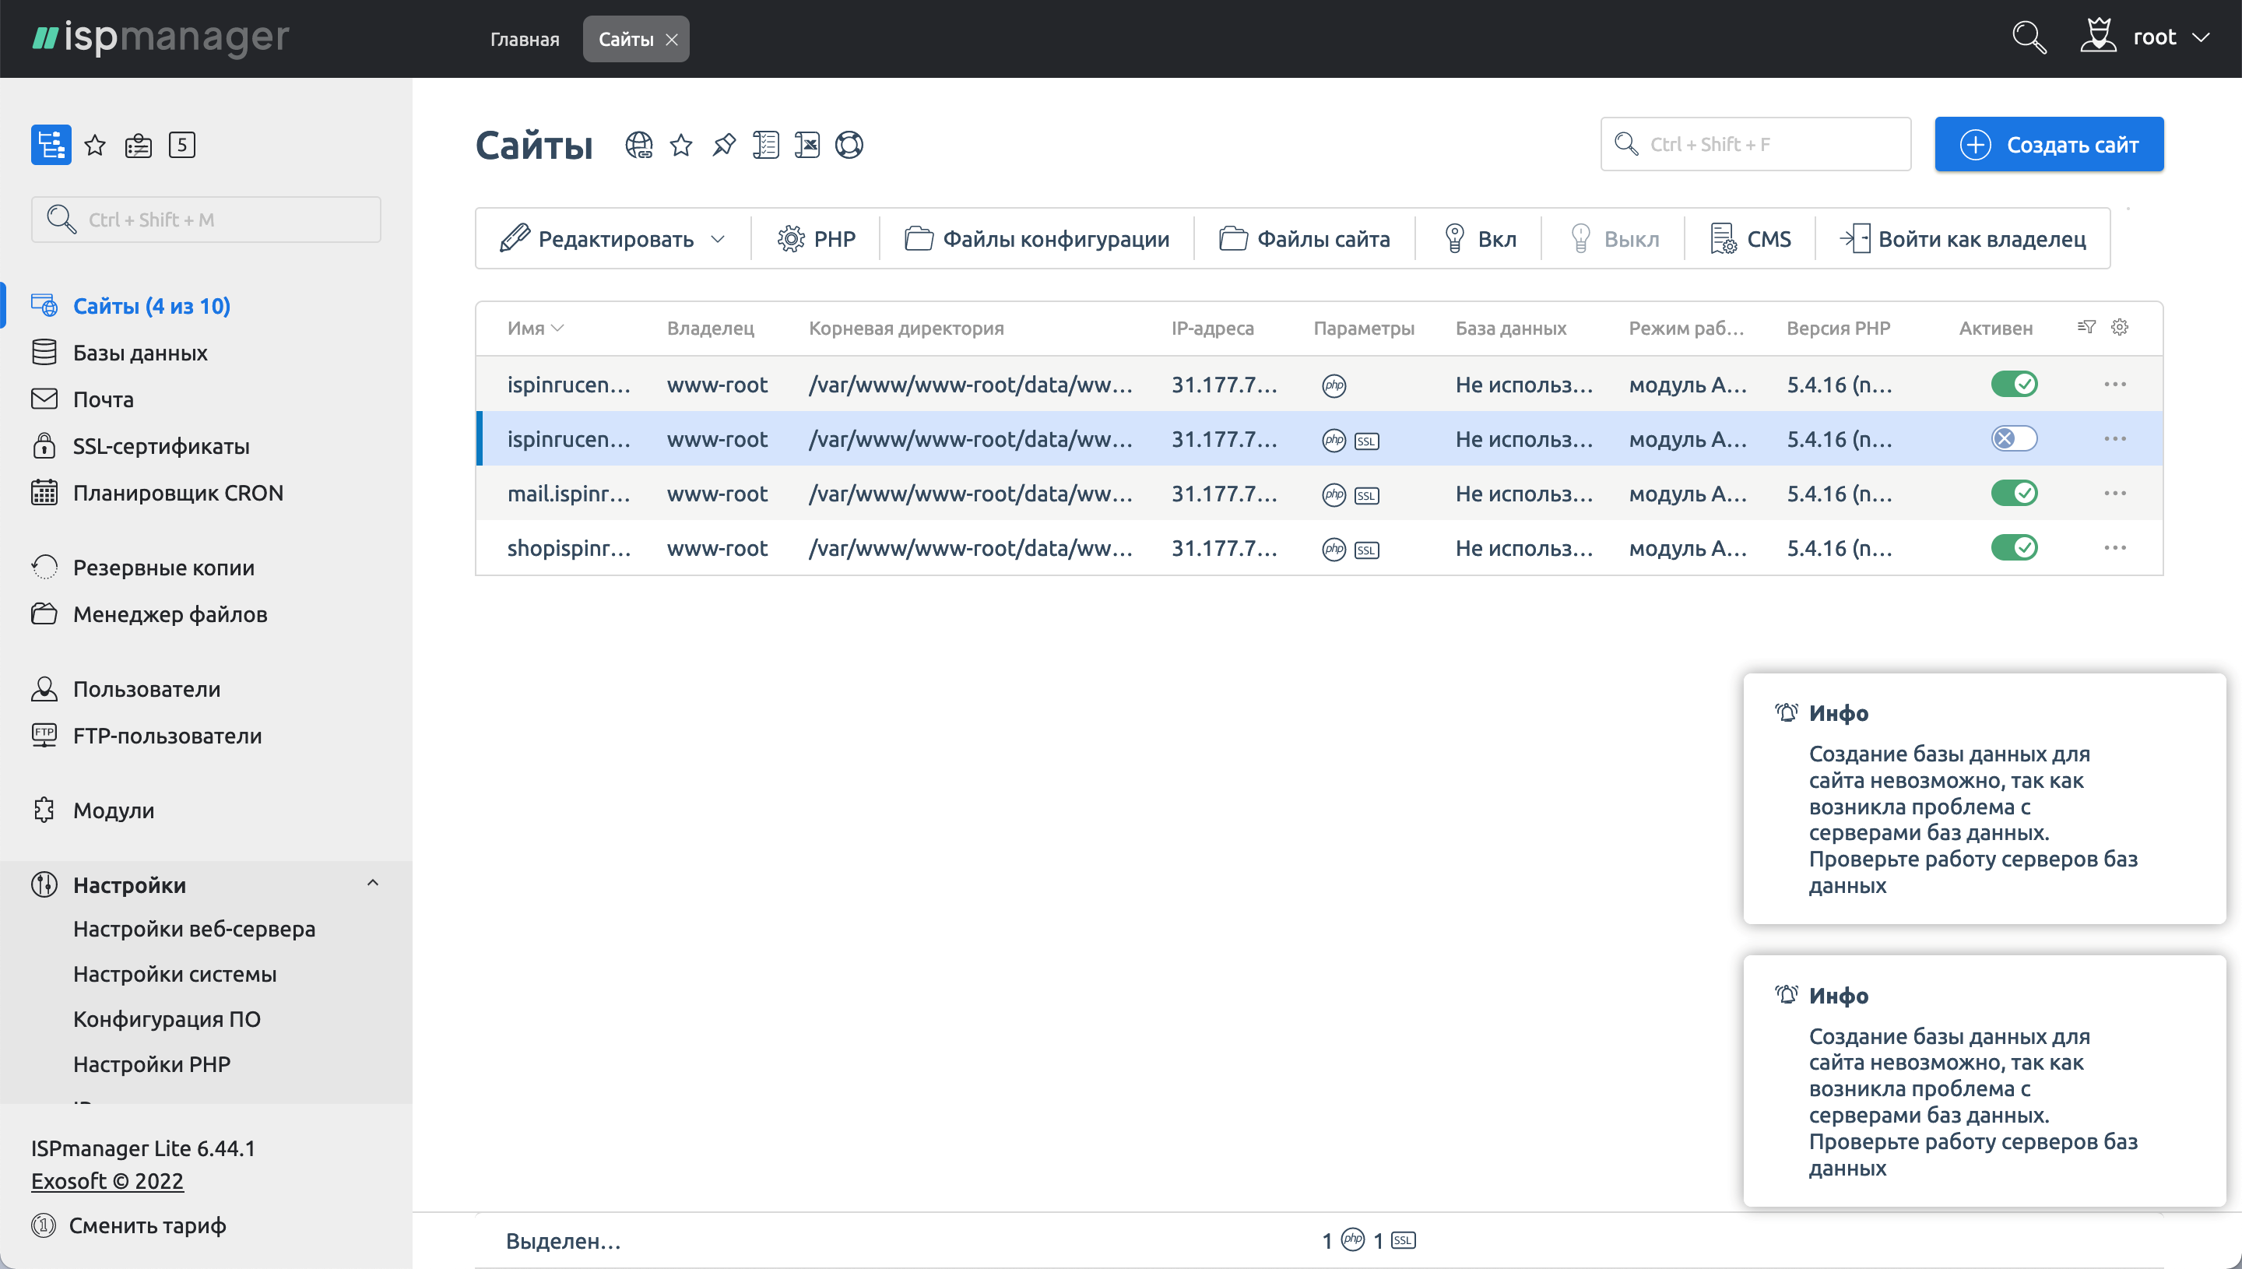
Task: Pin the Сайты page with pin icon
Action: (x=723, y=145)
